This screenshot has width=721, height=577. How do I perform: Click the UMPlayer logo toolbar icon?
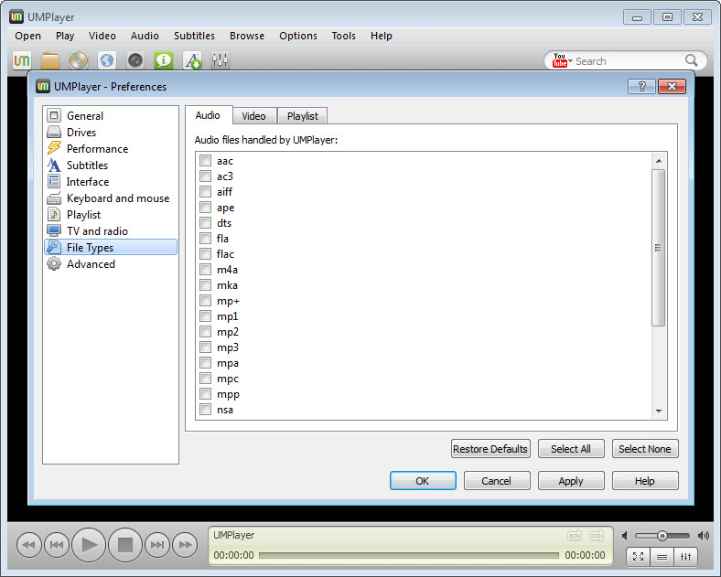pyautogui.click(x=22, y=60)
